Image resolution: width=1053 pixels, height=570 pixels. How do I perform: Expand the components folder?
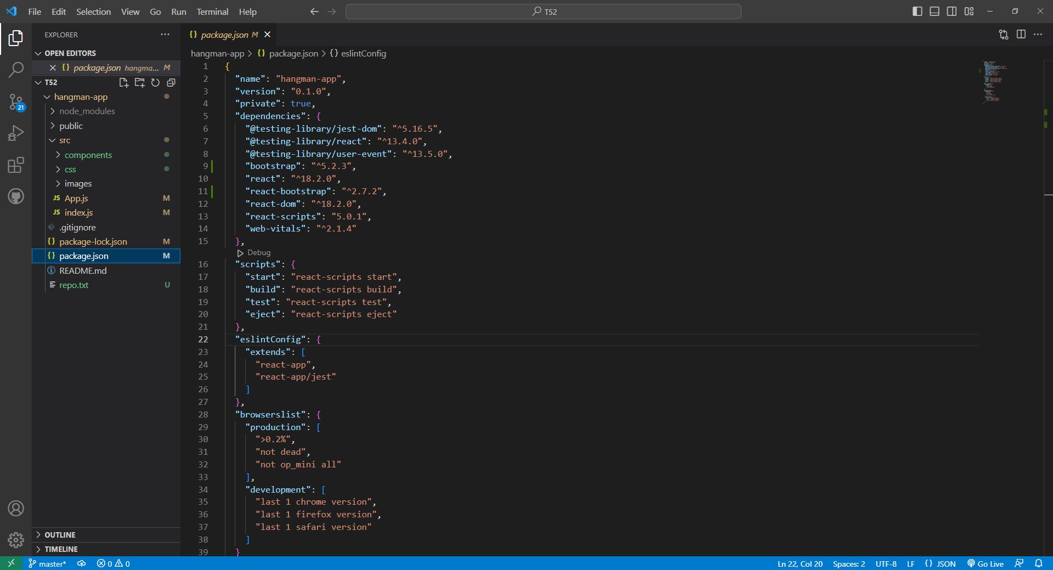[x=58, y=155]
